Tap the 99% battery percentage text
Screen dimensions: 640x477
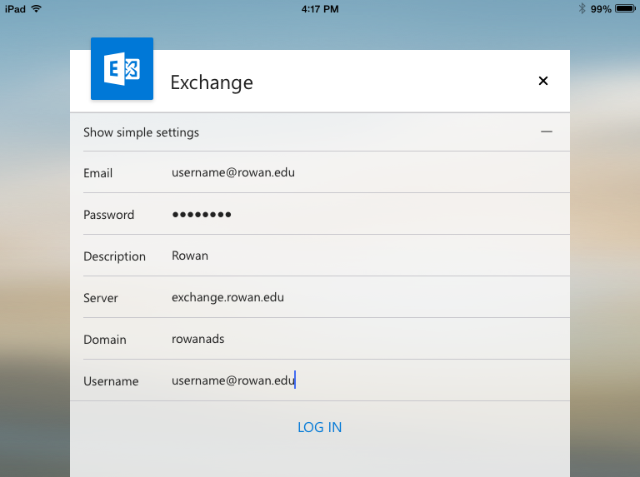[x=601, y=8]
